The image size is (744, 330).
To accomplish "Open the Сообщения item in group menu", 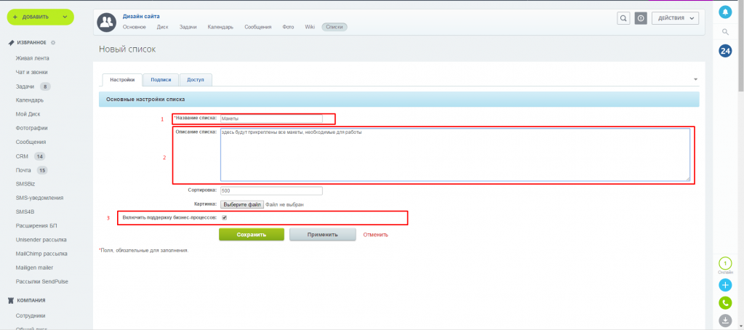I will coord(258,27).
